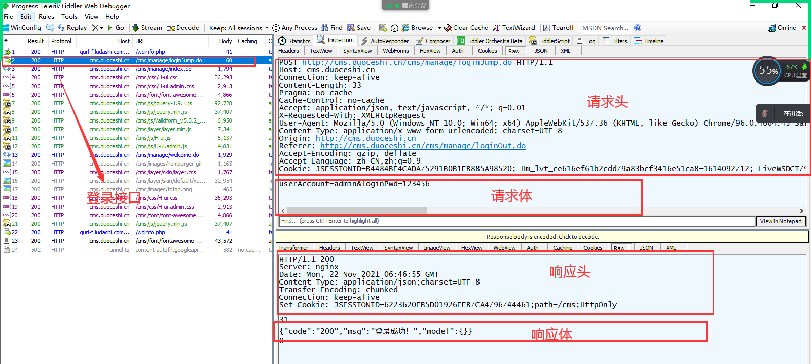Click the request scrollbar right arrow
This screenshot has height=364, width=811.
pyautogui.click(x=801, y=211)
